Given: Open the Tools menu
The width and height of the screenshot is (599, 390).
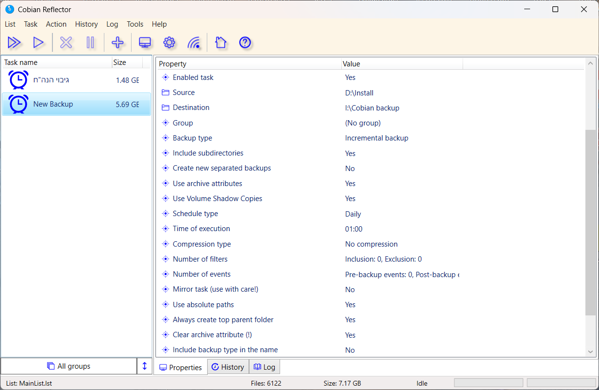Looking at the screenshot, I should 135,24.
